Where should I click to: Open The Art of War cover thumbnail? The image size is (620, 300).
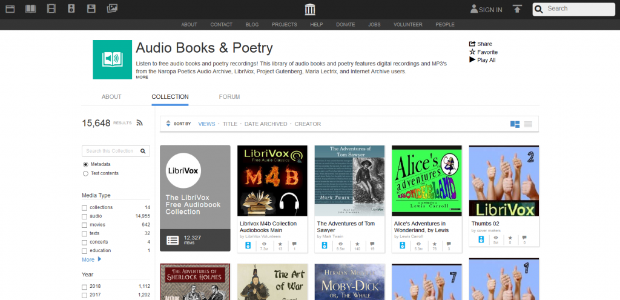click(272, 282)
